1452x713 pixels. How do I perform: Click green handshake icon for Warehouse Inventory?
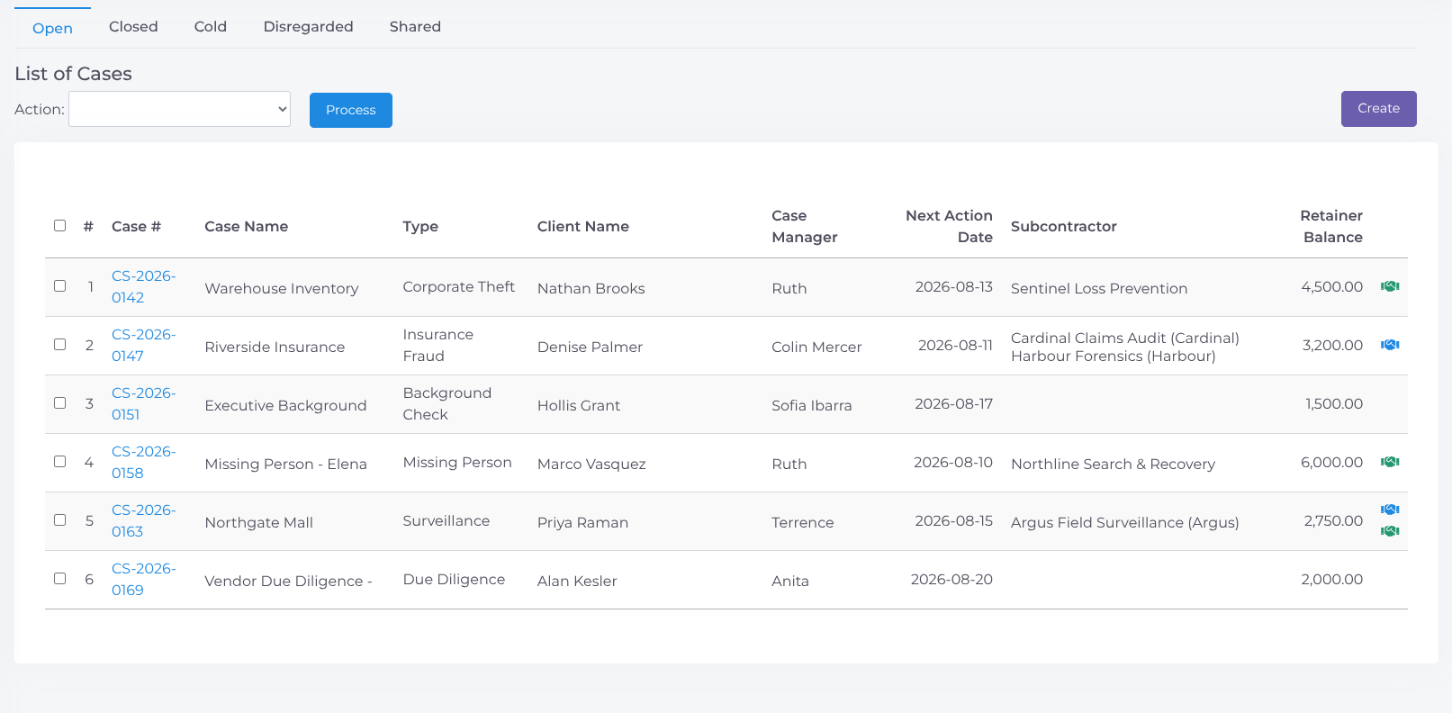click(x=1390, y=286)
